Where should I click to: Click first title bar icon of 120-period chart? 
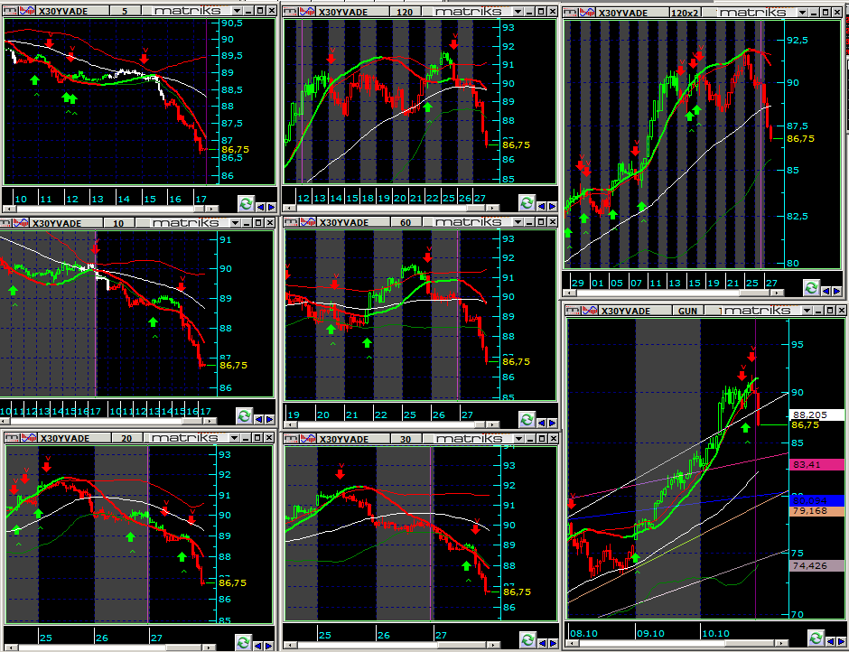(290, 11)
